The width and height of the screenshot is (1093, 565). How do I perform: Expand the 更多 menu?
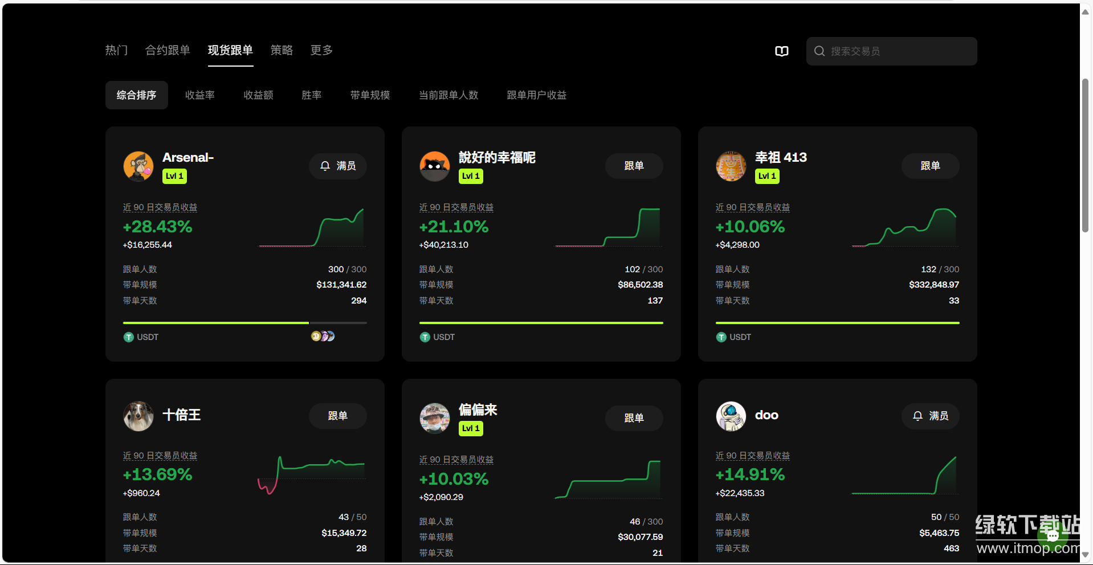pos(321,50)
